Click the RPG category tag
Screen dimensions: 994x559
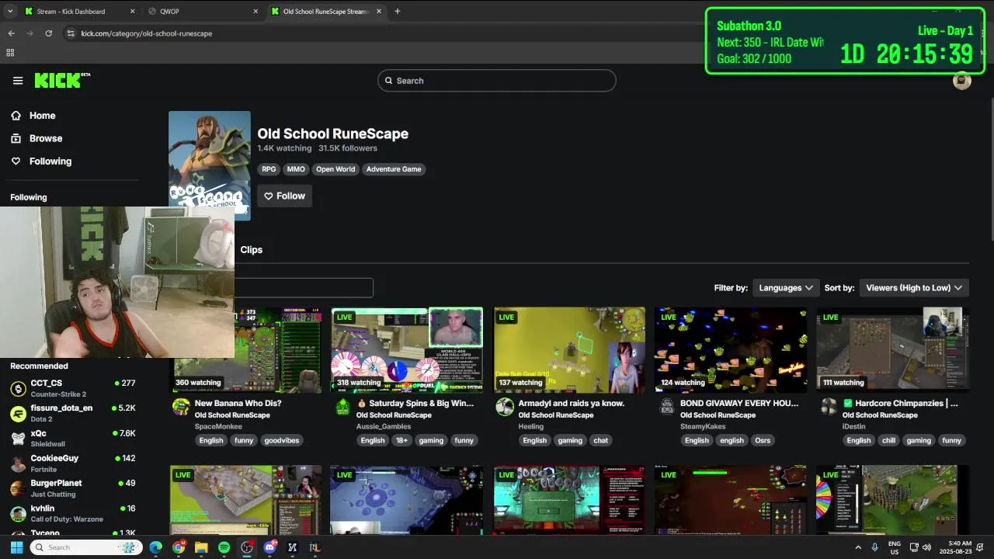click(x=269, y=169)
